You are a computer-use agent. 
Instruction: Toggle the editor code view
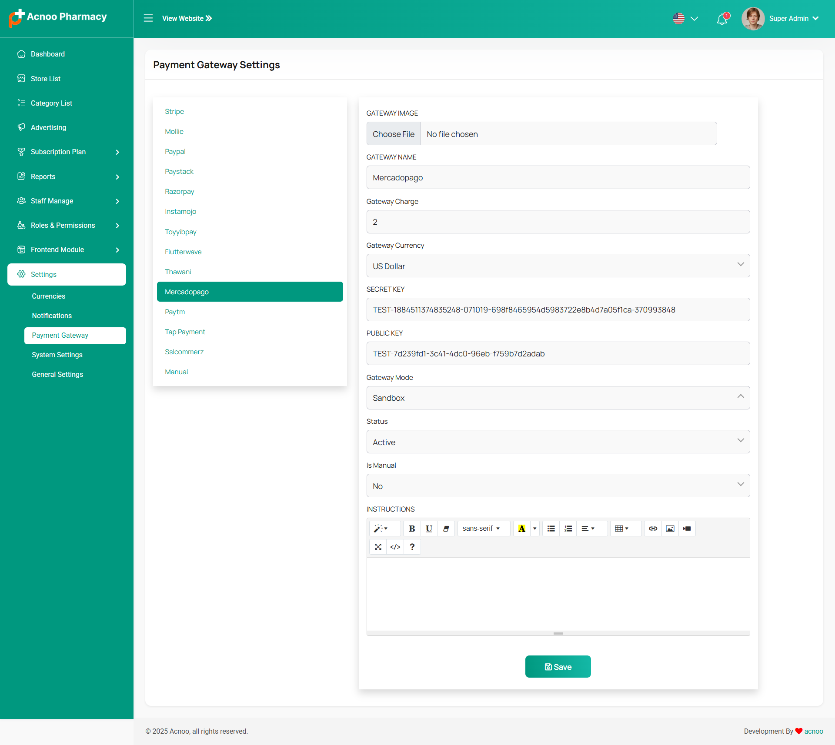click(x=395, y=547)
